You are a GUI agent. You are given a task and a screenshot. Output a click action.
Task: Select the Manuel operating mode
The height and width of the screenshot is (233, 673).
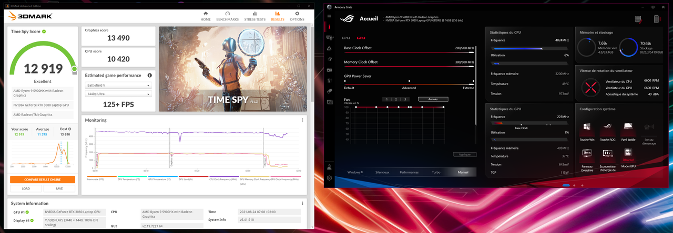(x=463, y=172)
